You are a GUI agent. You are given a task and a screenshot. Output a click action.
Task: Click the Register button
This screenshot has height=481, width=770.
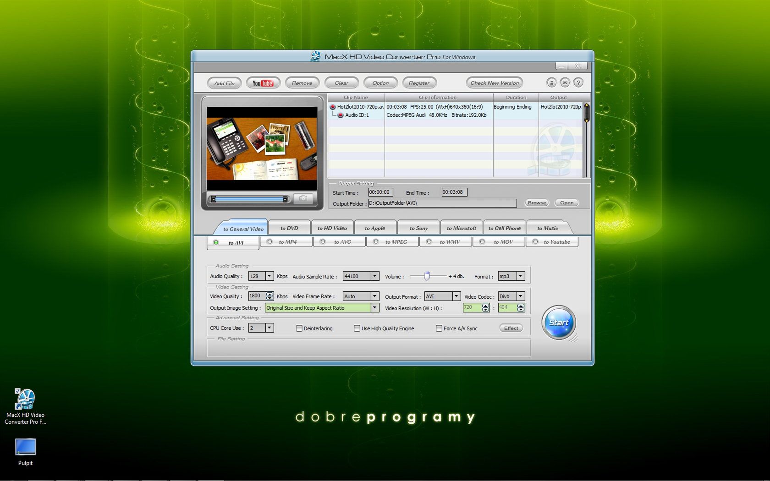tap(419, 83)
